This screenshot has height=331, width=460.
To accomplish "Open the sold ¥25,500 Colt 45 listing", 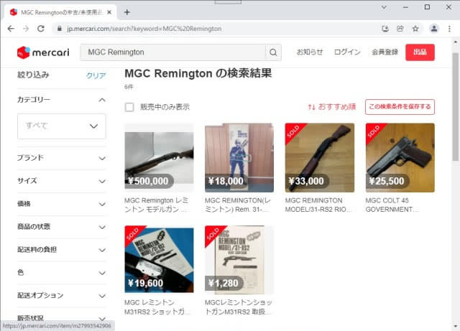I will [x=400, y=158].
